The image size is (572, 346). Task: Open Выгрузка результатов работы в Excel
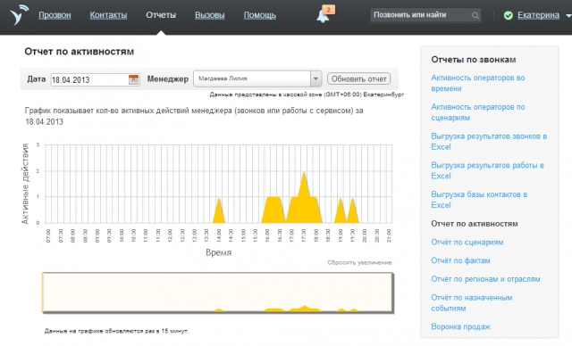(487, 170)
